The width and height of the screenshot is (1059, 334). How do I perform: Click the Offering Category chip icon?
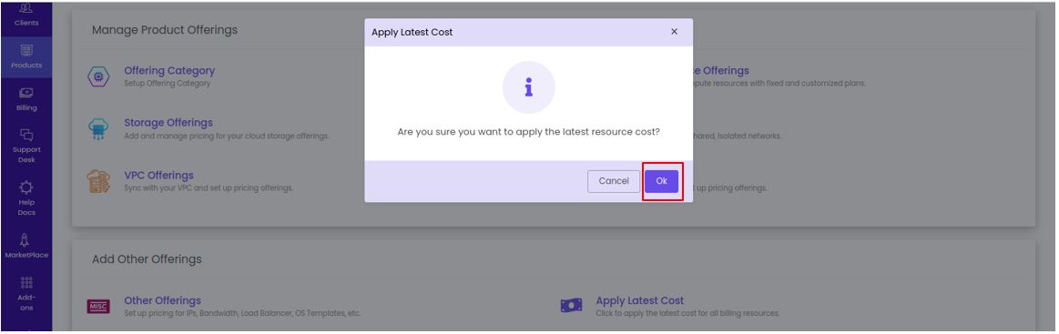pyautogui.click(x=98, y=76)
